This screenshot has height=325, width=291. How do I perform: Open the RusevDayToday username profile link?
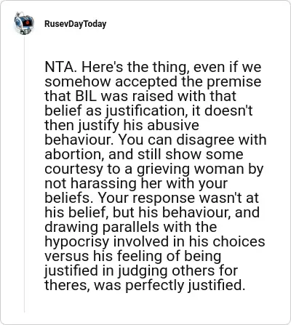76,24
